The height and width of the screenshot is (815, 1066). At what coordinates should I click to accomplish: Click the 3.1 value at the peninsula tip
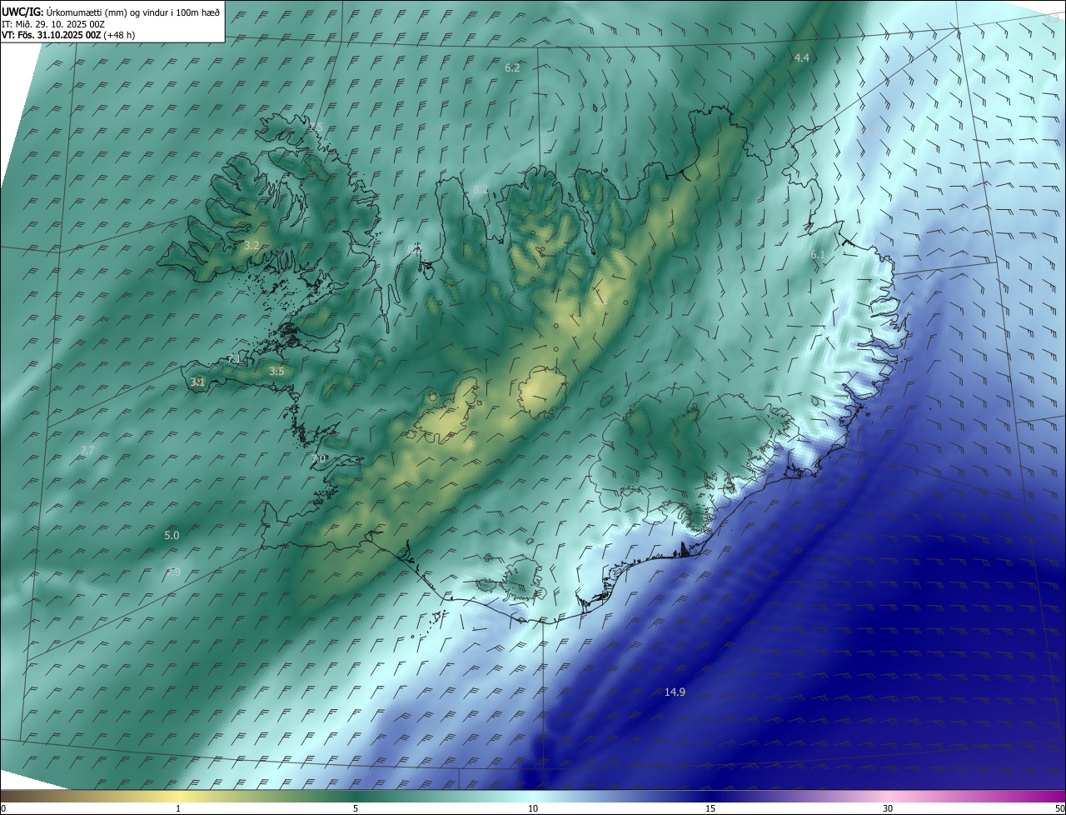[197, 382]
